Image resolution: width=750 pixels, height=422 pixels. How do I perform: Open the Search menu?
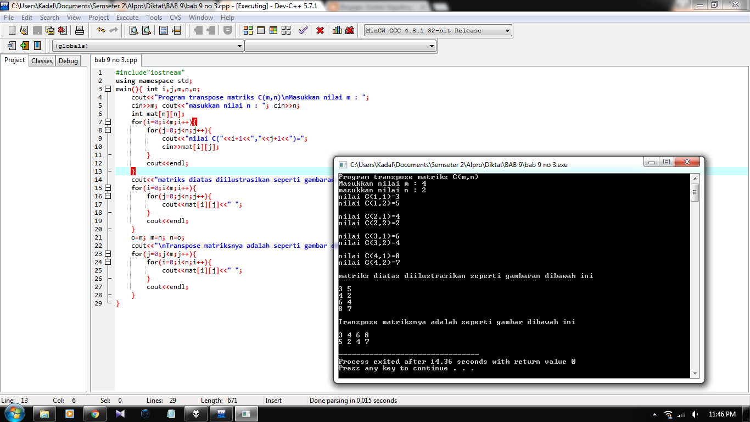[49, 18]
